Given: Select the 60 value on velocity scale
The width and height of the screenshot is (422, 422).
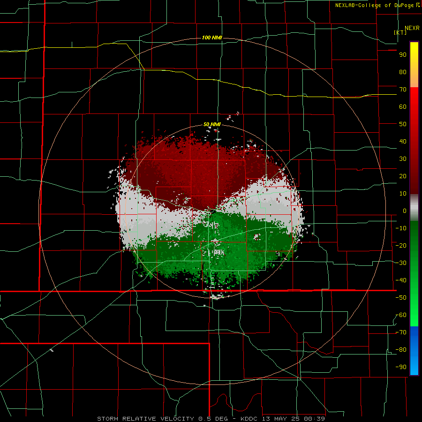Looking at the screenshot, I should pos(403,107).
